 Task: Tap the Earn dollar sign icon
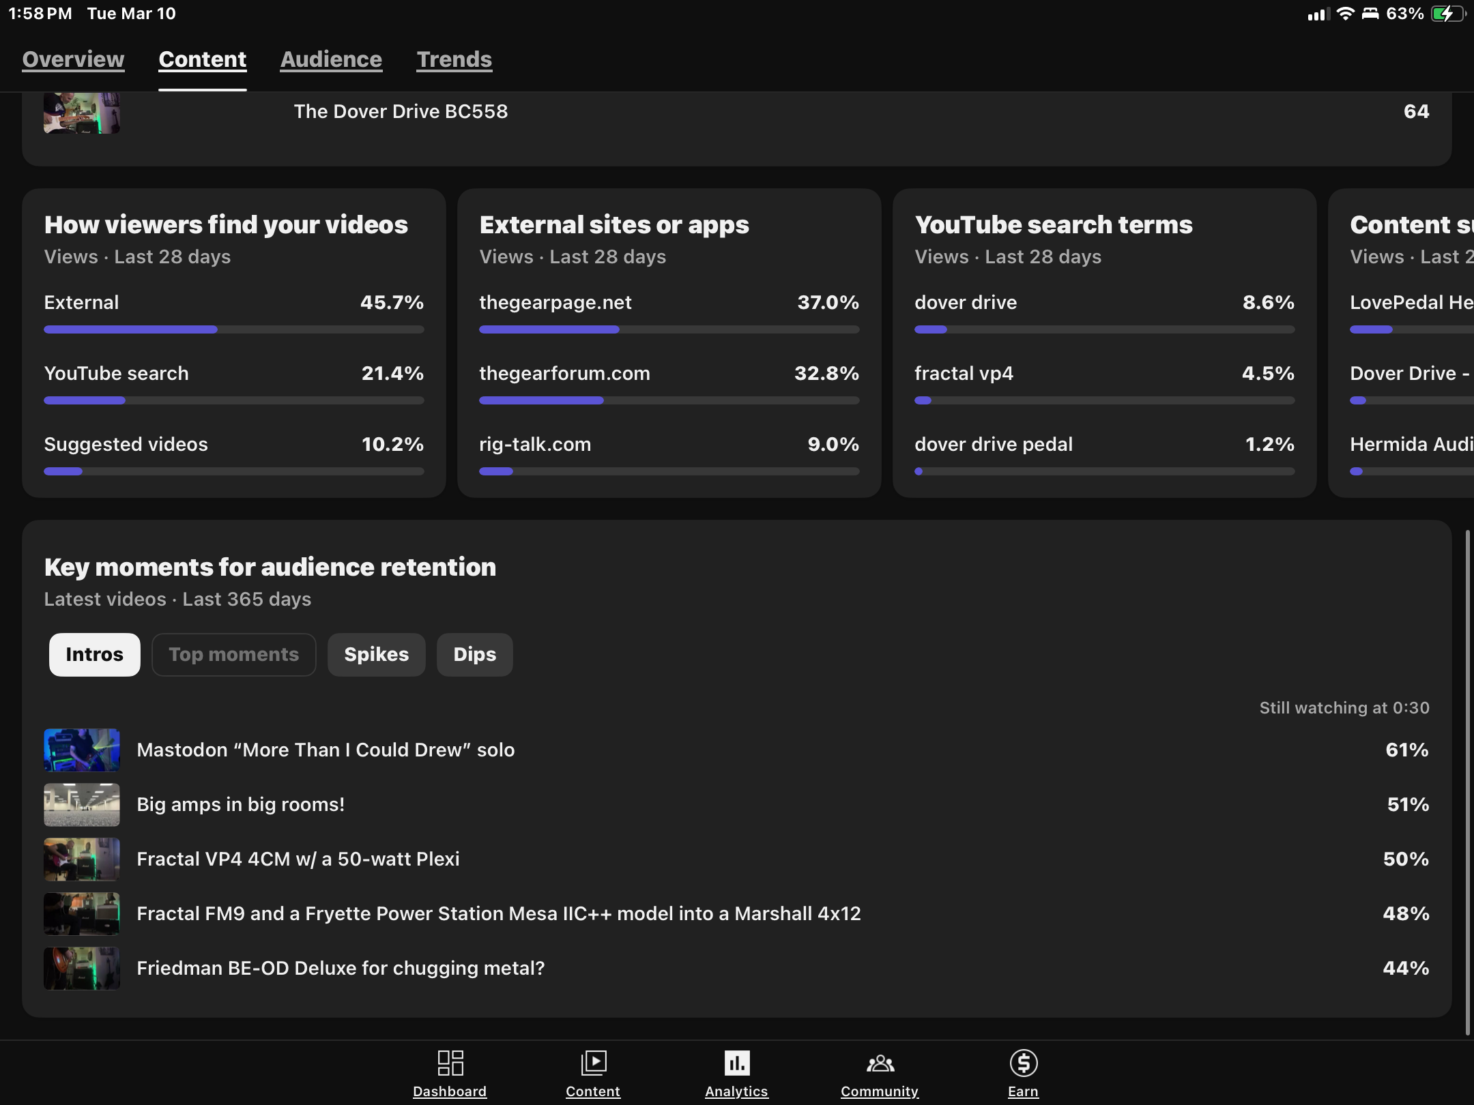(1023, 1063)
